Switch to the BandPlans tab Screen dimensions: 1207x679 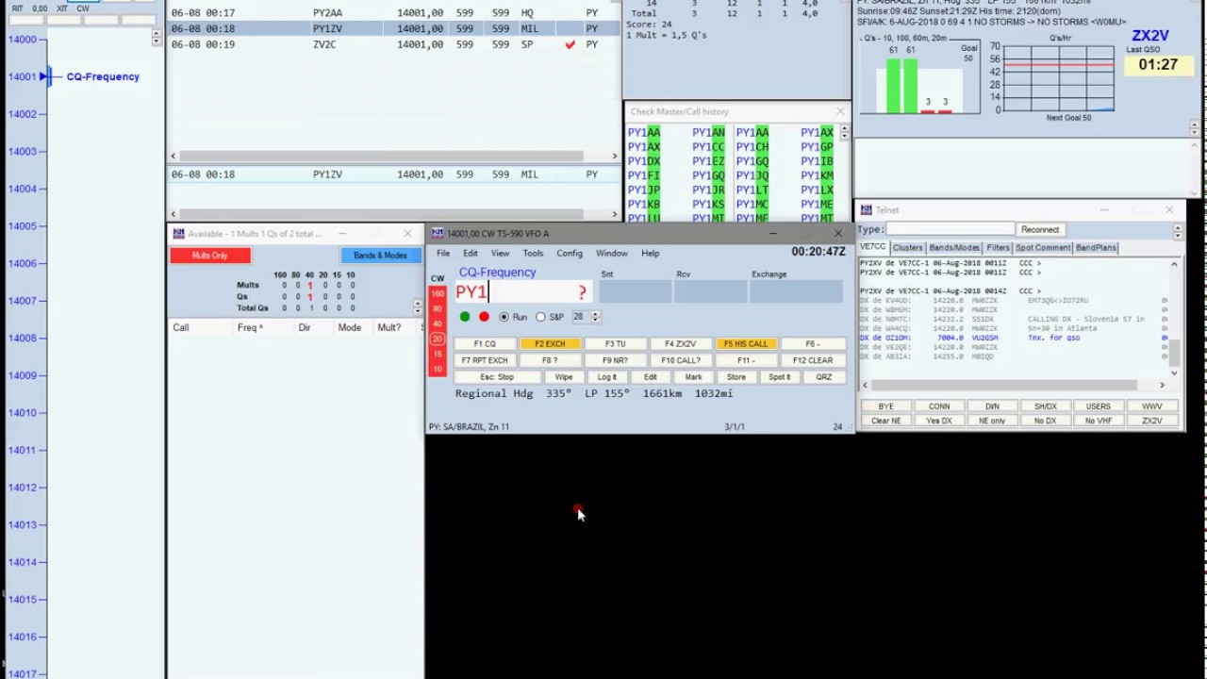(1096, 248)
